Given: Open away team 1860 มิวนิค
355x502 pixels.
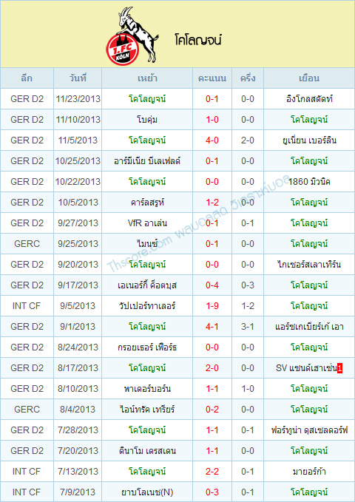Looking at the screenshot, I should 309,182.
